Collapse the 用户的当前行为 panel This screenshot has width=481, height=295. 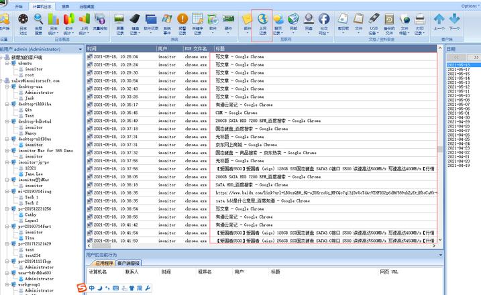(441, 255)
